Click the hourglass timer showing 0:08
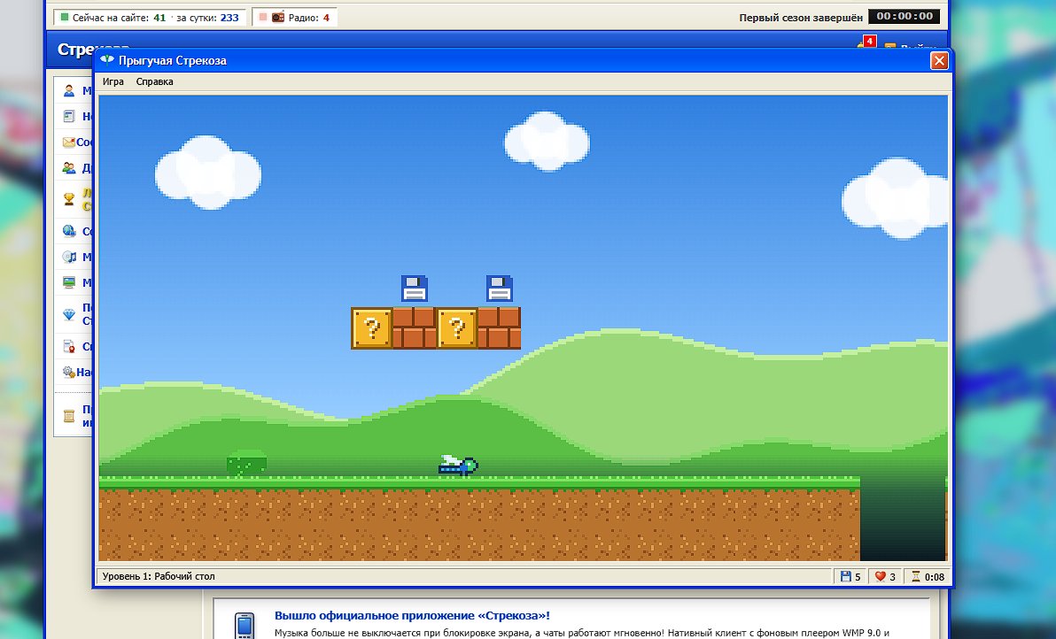This screenshot has height=639, width=1056. (928, 576)
